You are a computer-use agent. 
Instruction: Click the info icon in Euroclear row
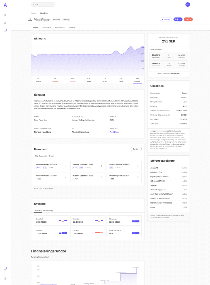click(186, 106)
